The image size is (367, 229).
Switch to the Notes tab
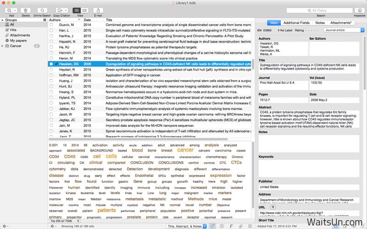click(x=320, y=22)
